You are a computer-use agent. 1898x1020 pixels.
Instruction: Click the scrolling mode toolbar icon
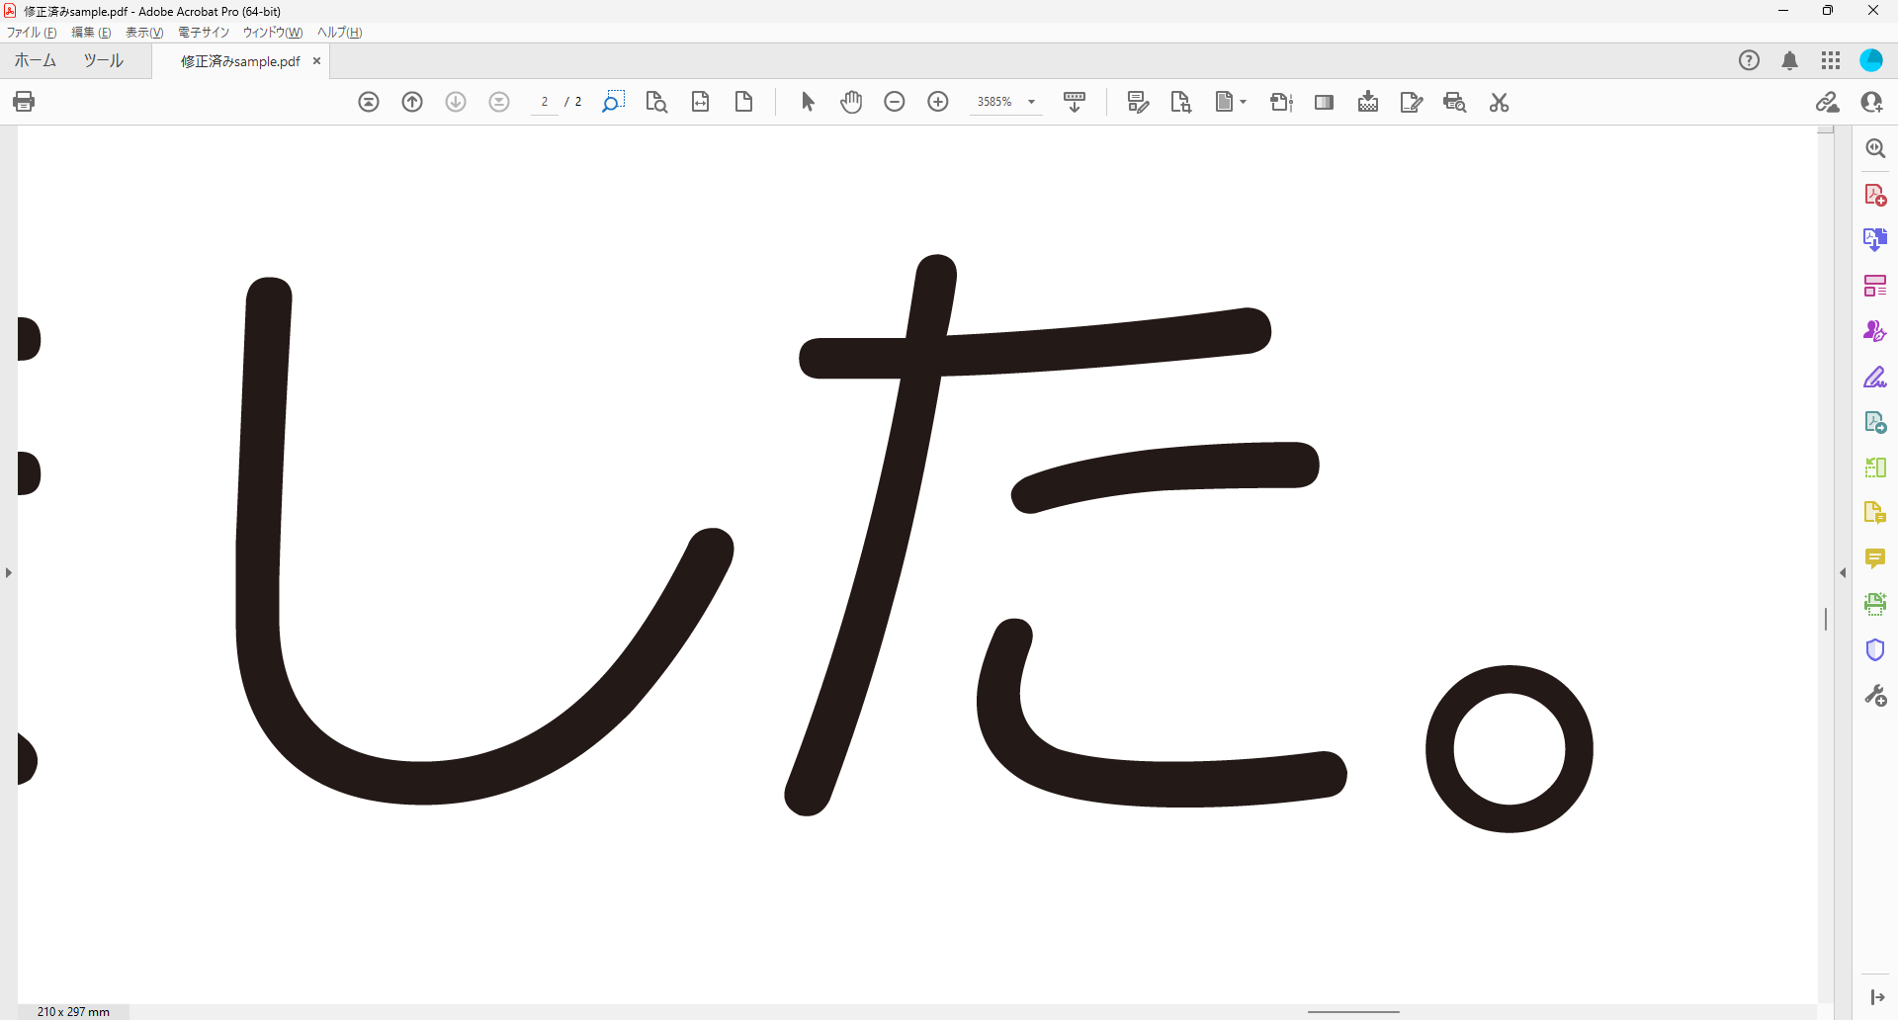click(x=1075, y=102)
